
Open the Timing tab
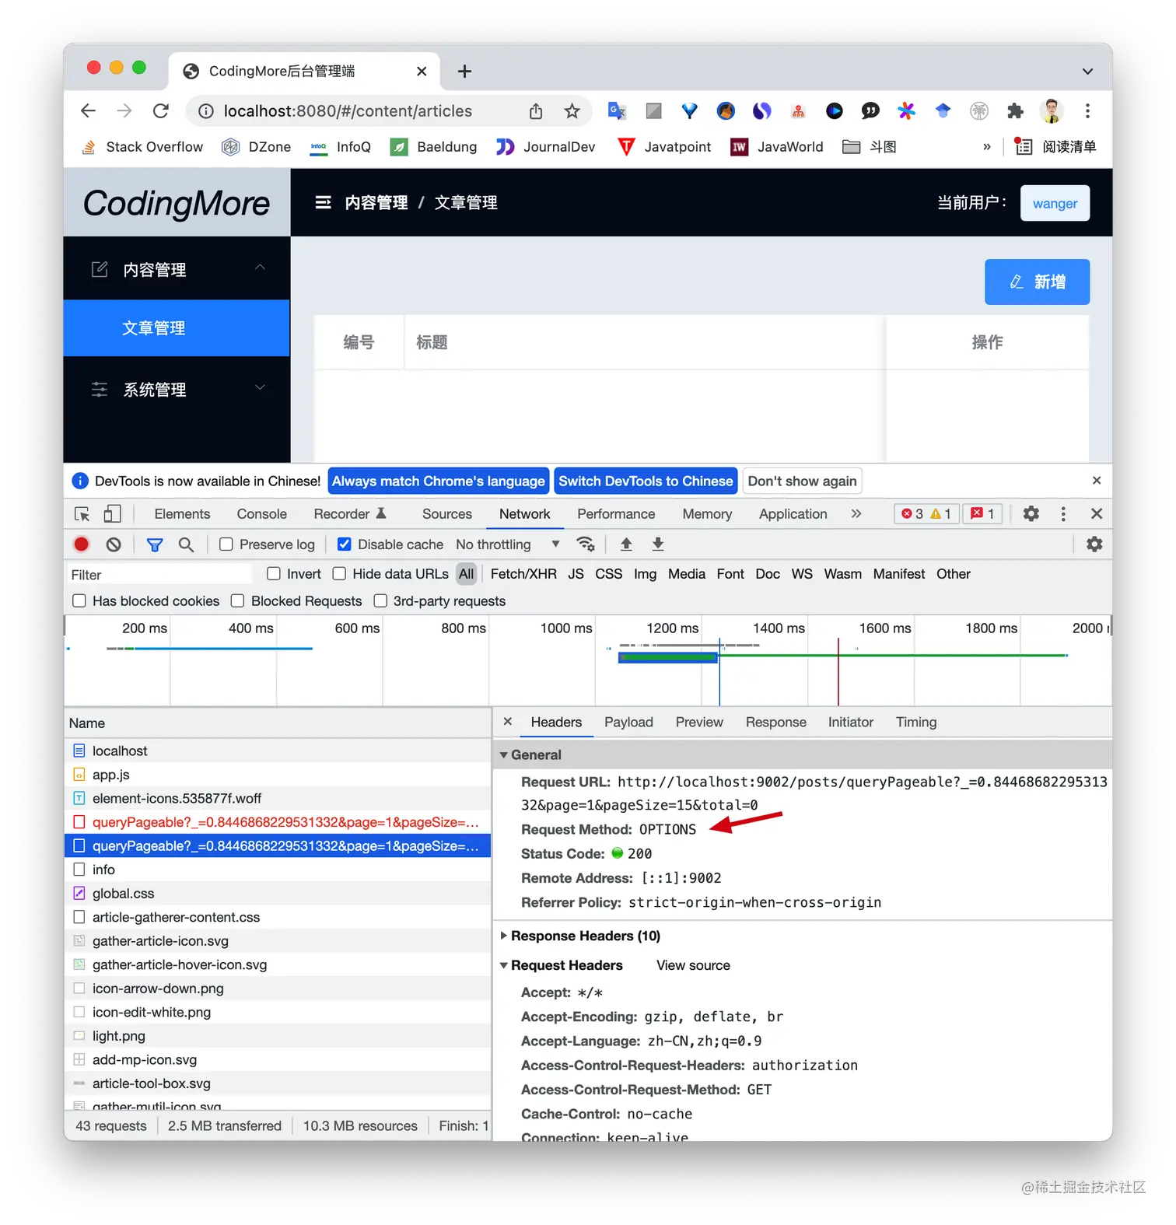(916, 723)
